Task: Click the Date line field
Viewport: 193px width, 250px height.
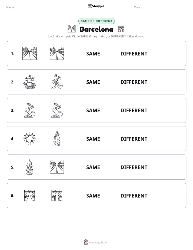Action: [x=167, y=7]
